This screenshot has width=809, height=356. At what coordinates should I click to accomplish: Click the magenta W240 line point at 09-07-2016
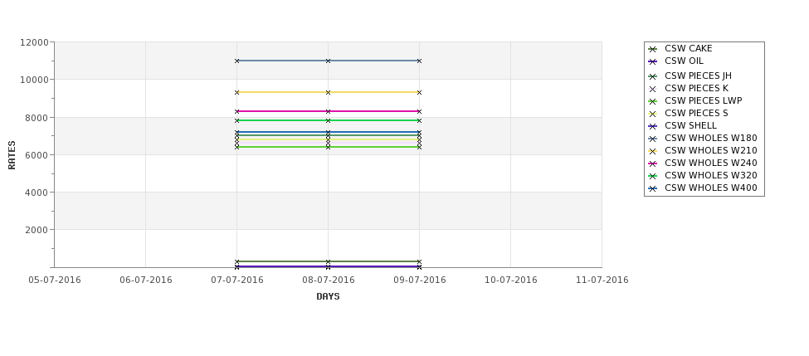click(x=419, y=111)
